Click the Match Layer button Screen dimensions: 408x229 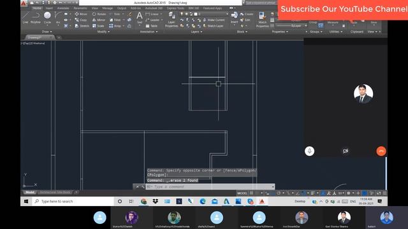[214, 26]
